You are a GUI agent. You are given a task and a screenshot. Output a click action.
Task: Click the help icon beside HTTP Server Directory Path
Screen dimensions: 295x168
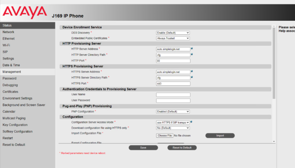[192, 54]
